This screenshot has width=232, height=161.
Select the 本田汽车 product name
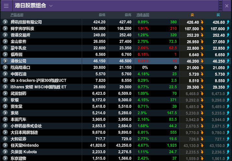(18, 119)
